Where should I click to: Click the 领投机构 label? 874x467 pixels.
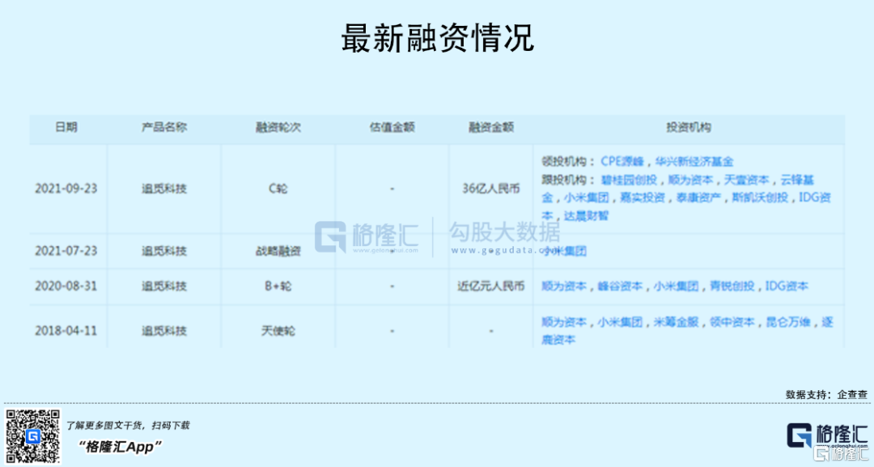tap(563, 162)
